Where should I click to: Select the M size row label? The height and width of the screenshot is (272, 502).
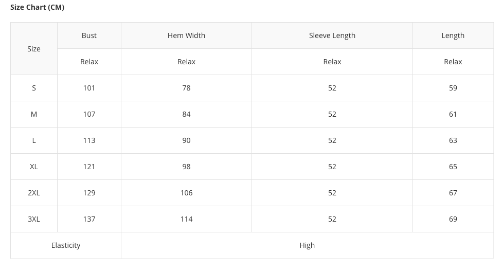point(34,114)
